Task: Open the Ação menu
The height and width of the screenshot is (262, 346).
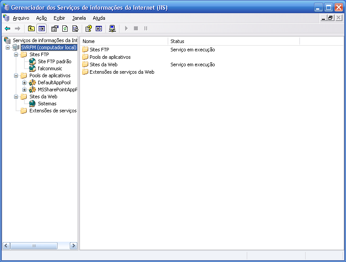Action: coord(41,18)
